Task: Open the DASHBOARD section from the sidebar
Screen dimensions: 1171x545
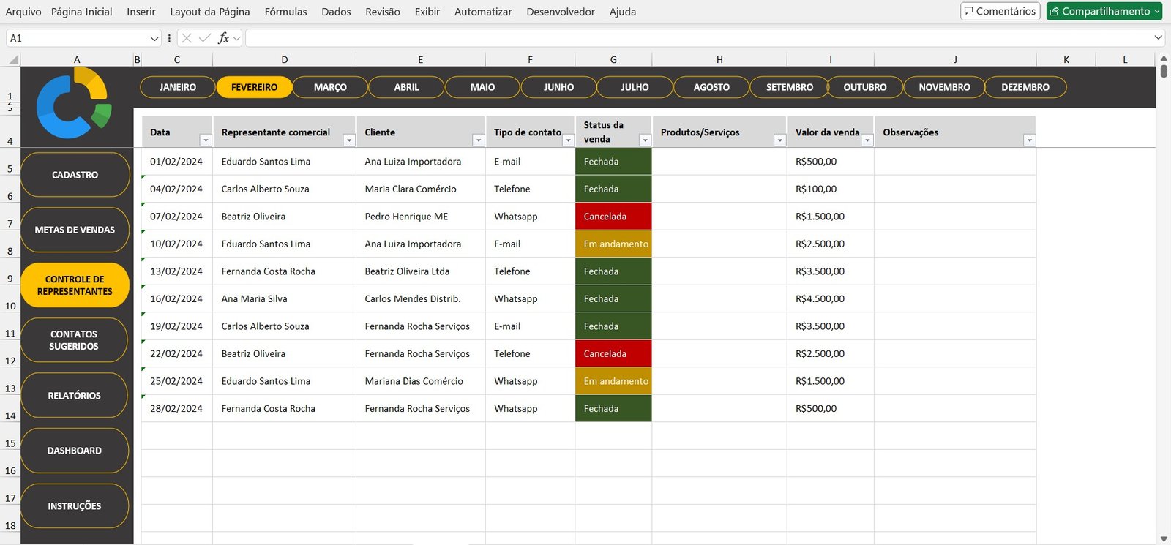Action: tap(75, 451)
